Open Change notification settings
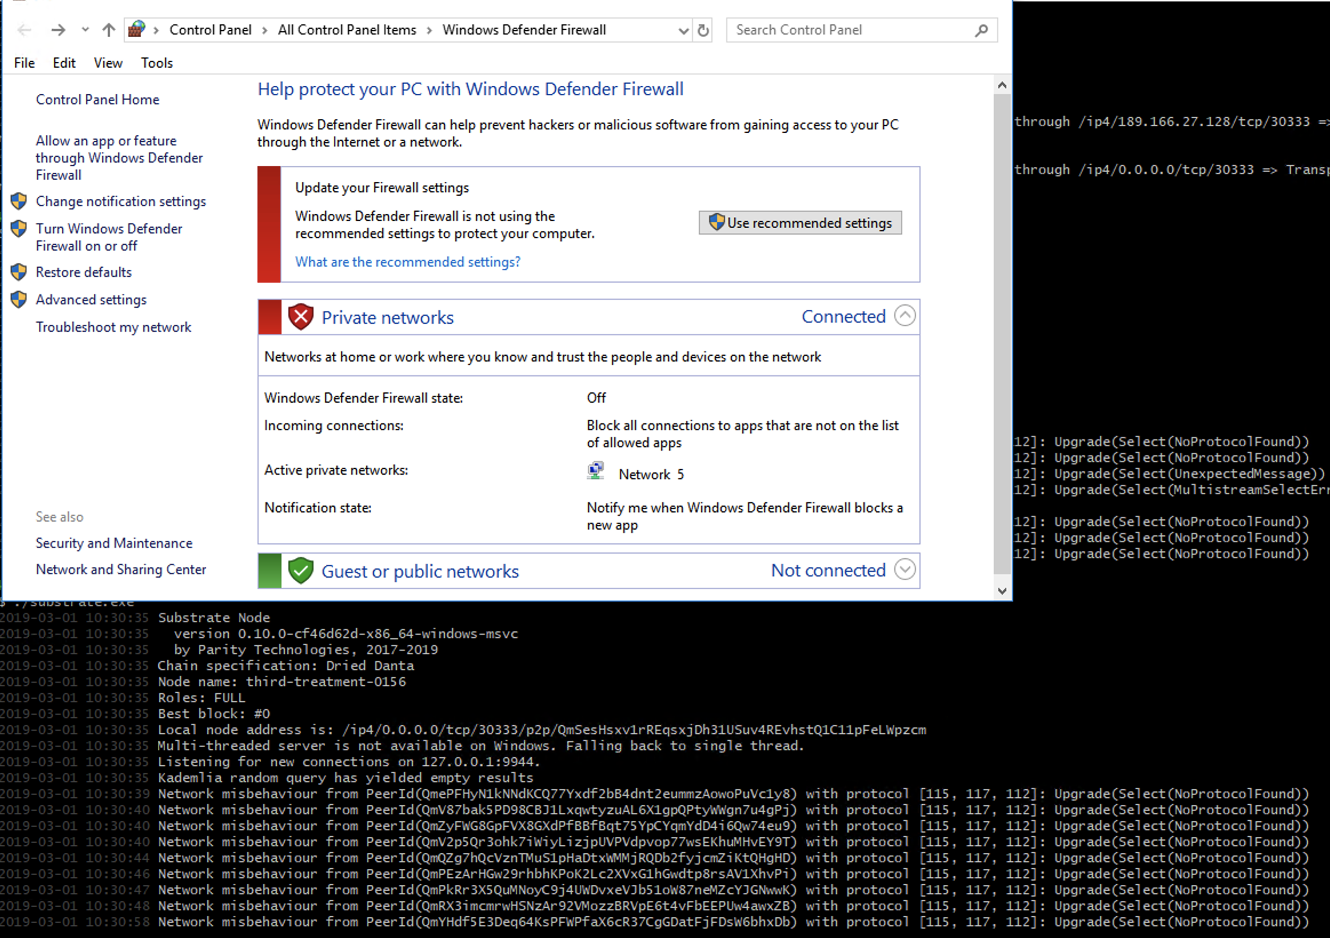 tap(121, 201)
